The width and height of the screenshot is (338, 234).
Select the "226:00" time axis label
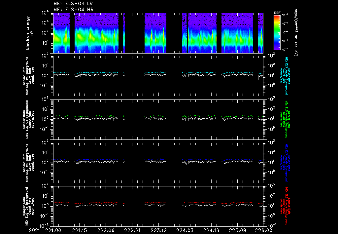point(264,231)
